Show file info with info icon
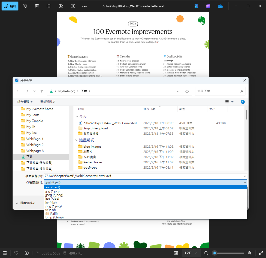 click(27, 253)
